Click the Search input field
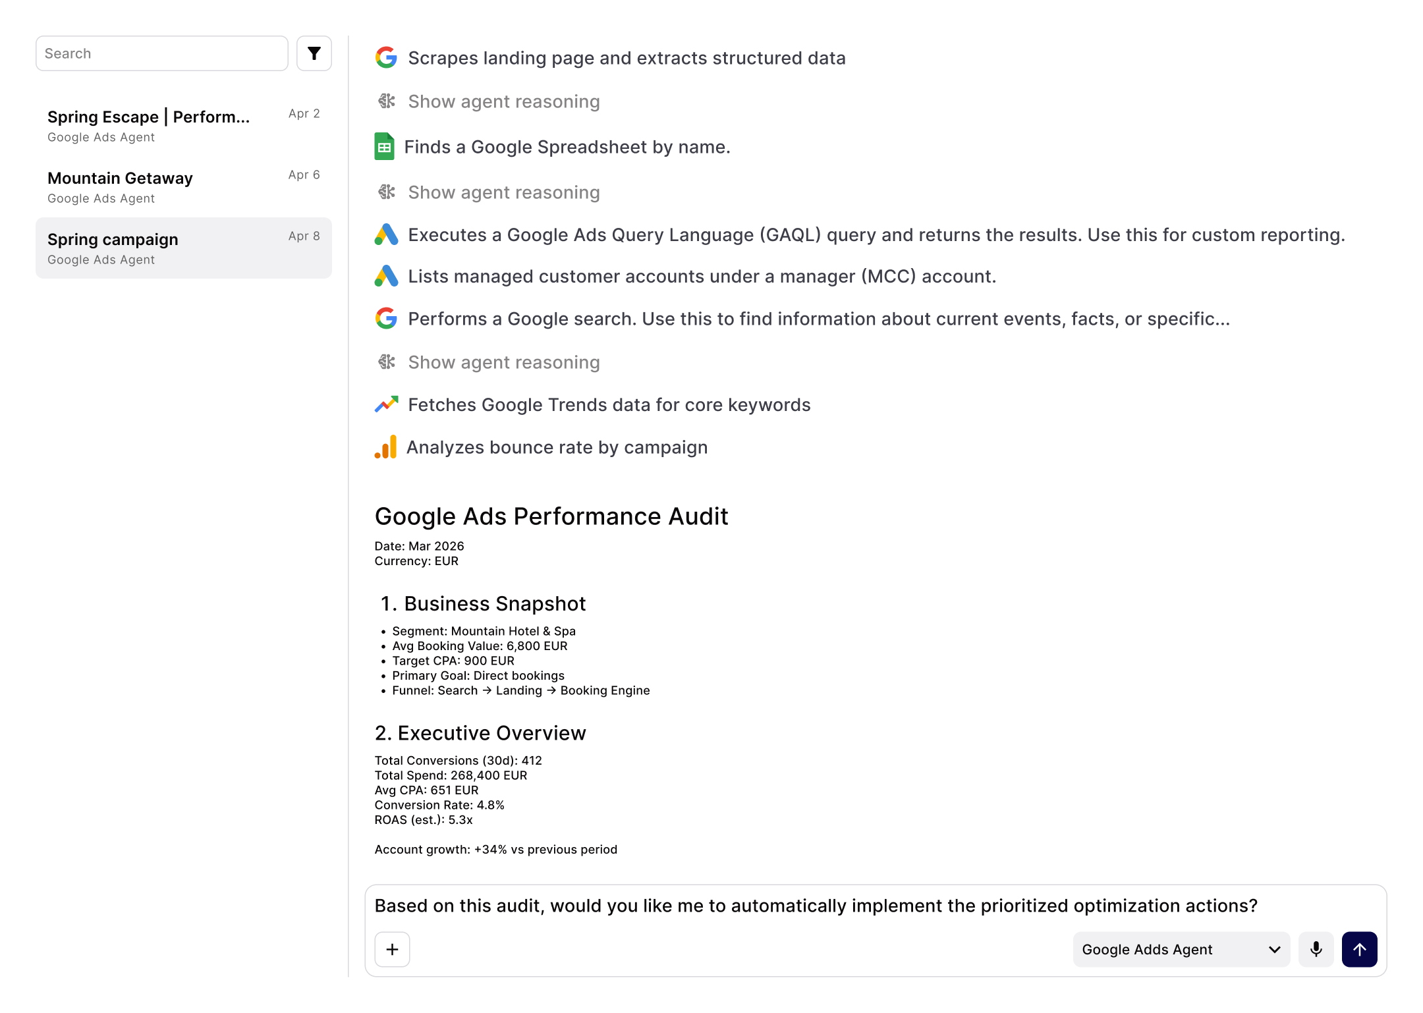This screenshot has width=1423, height=1013. tap(161, 53)
